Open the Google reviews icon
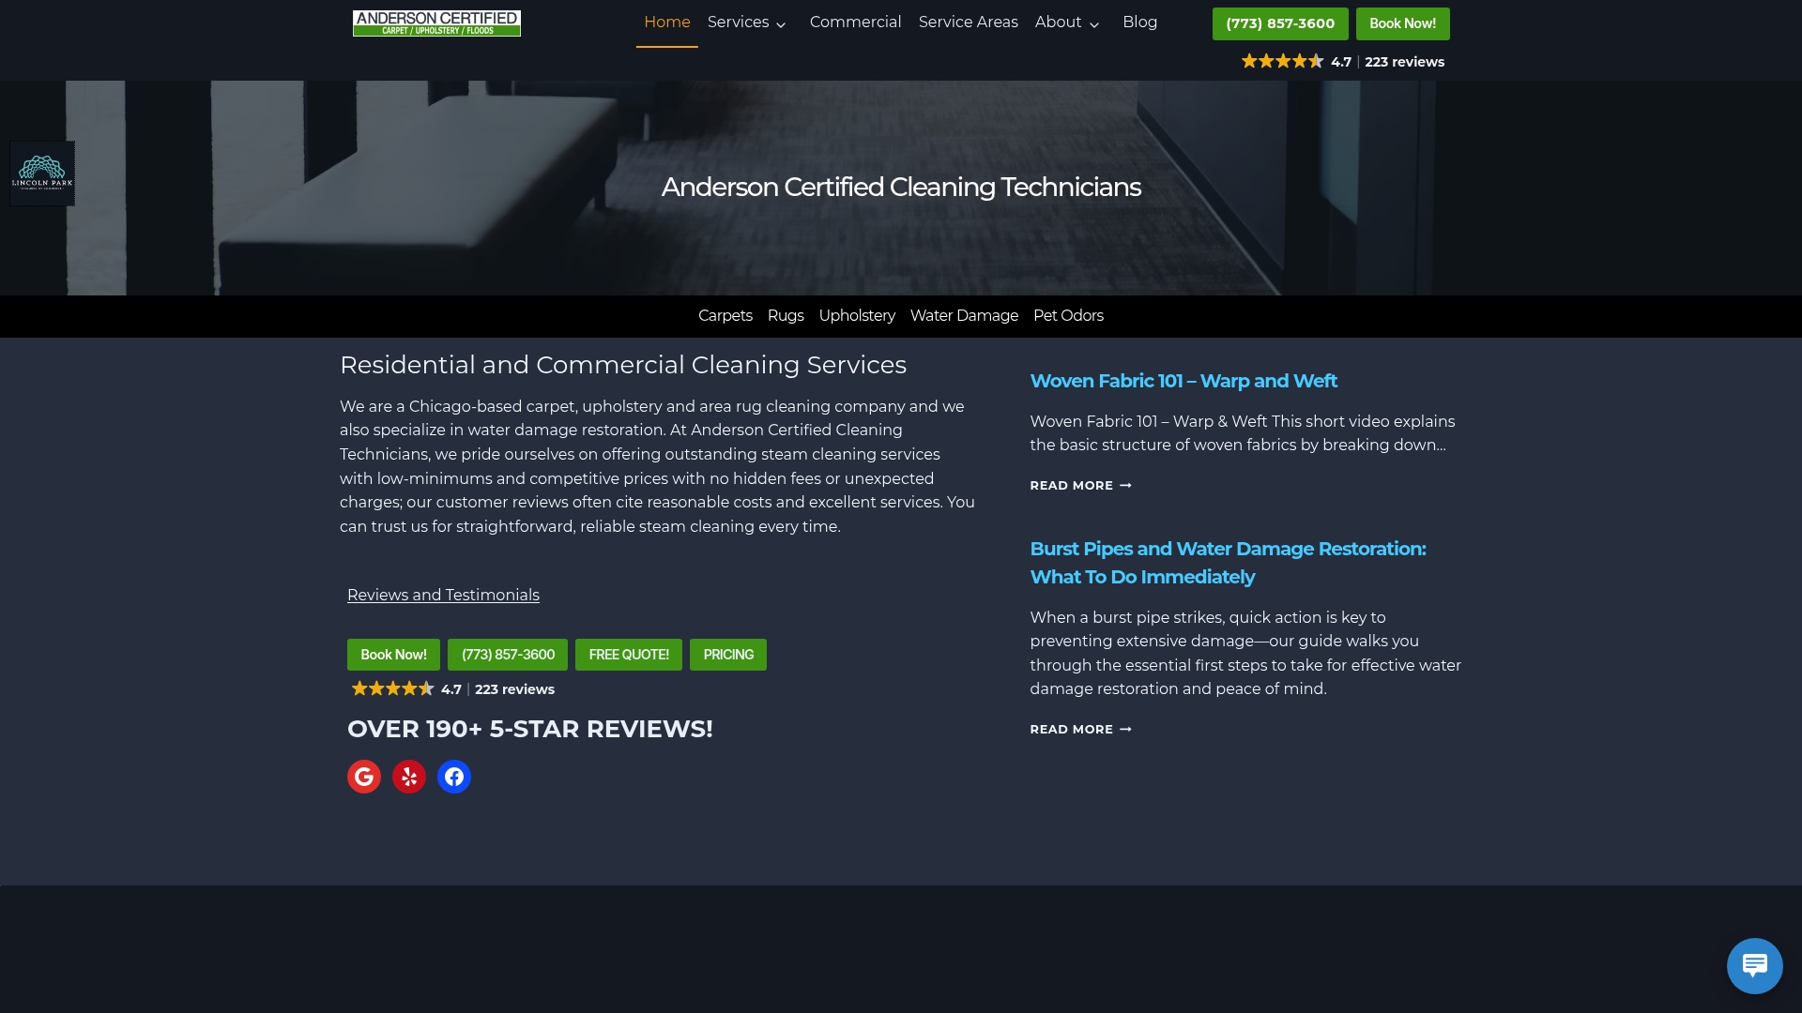The image size is (1802, 1013). click(364, 777)
